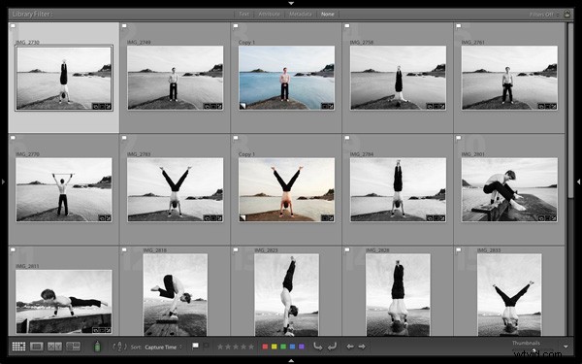
Task: Adjust the Thumbnails size slider
Action: coord(533,349)
